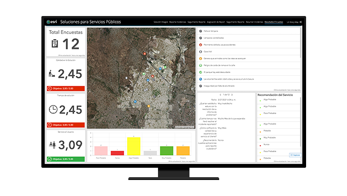
Task: Click the Total Encuestas clipboard icon
Action: [x=55, y=44]
